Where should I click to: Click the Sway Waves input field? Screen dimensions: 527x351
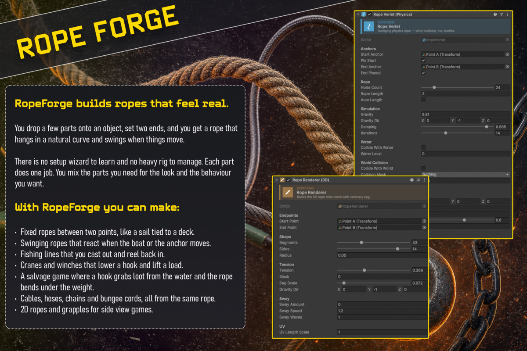tap(382, 317)
